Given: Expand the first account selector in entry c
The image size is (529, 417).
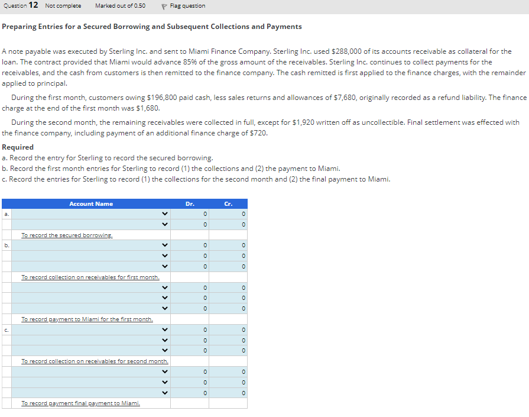Looking at the screenshot, I should tap(165, 329).
